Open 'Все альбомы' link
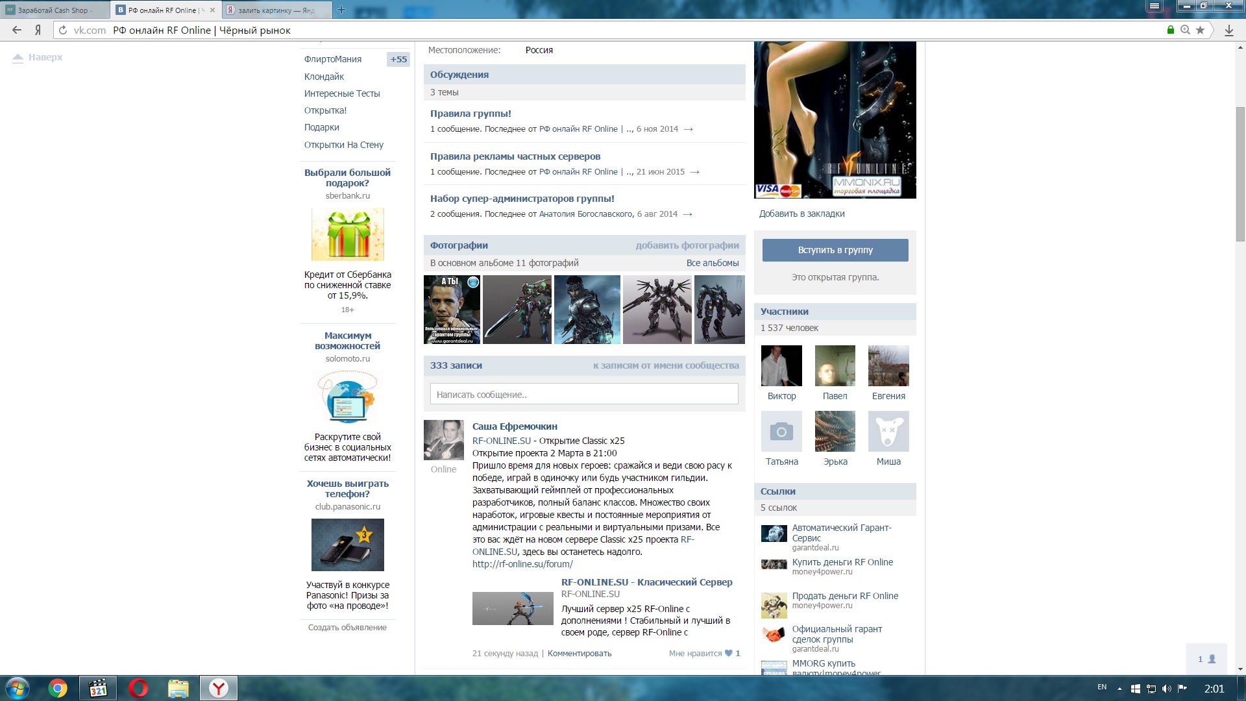Screen dimensions: 1246x701 point(713,263)
